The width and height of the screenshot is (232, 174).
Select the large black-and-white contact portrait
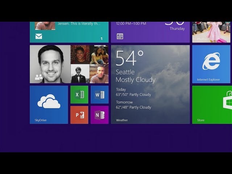click(51, 63)
